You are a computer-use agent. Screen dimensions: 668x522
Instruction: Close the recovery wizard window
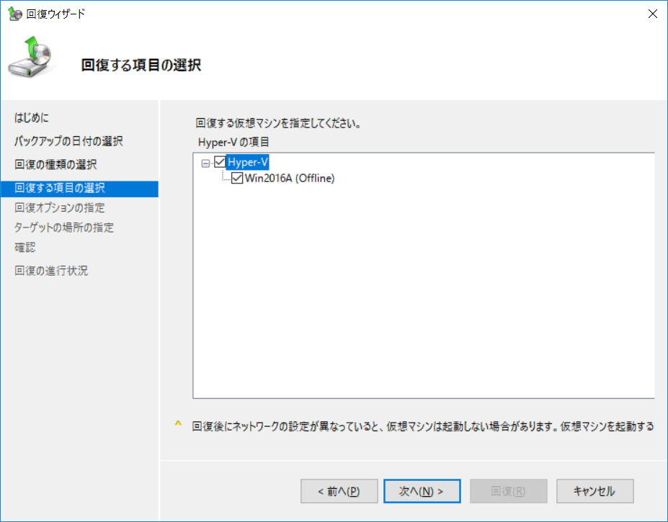652,14
